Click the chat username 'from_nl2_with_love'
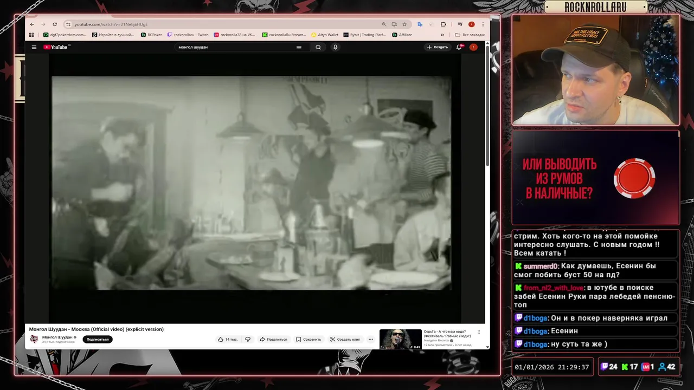Screen dimensions: 694x390 (x=554, y=288)
